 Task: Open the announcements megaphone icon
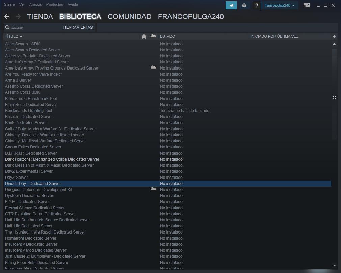(231, 5)
